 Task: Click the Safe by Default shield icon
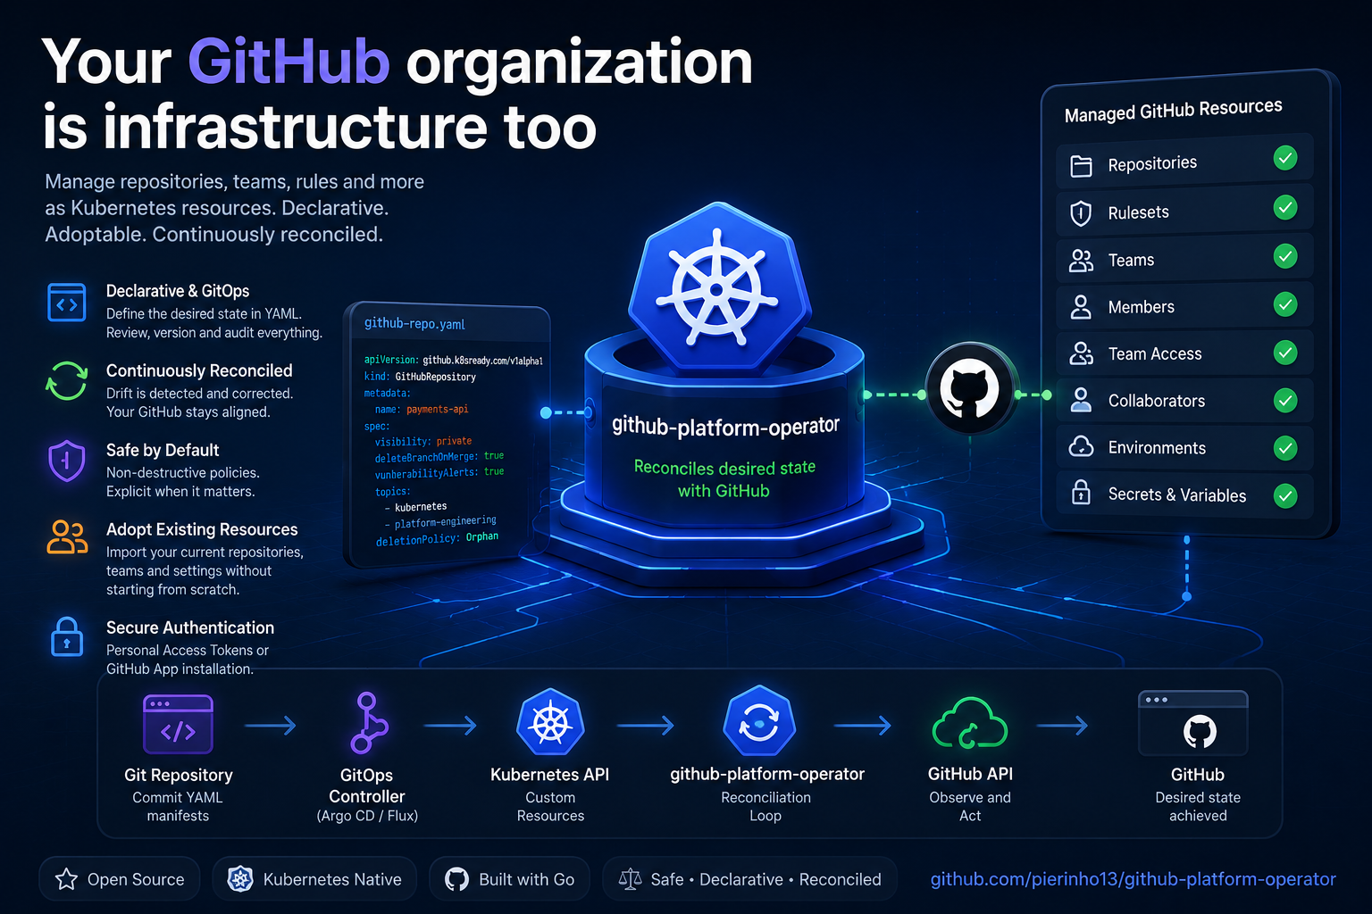pyautogui.click(x=67, y=461)
